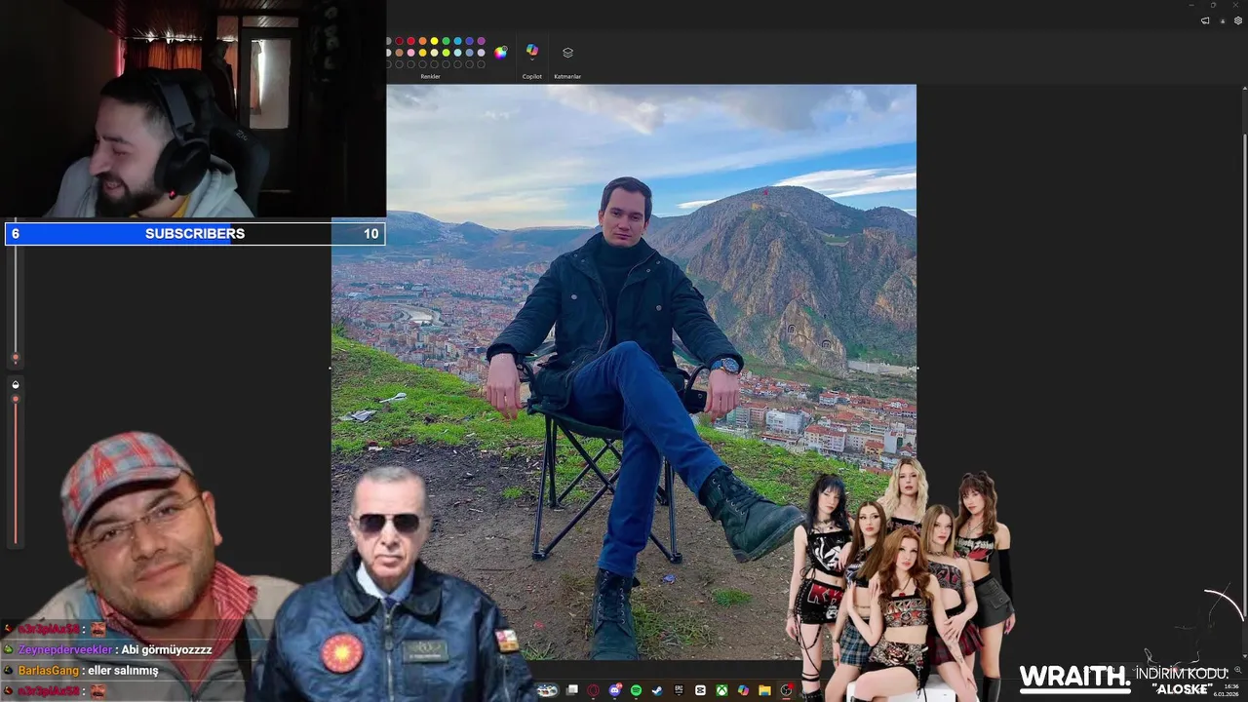Click the Renkler colors group label
The height and width of the screenshot is (702, 1248).
click(x=430, y=76)
